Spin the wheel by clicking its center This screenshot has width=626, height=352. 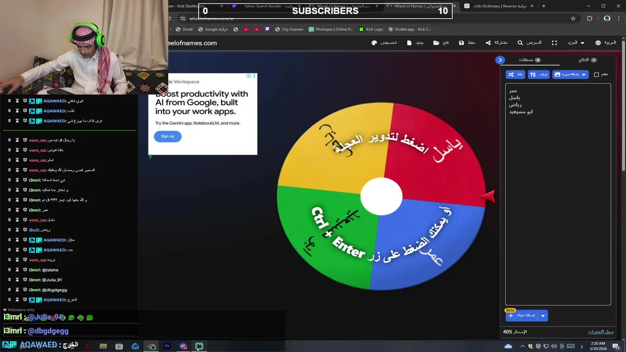[381, 196]
